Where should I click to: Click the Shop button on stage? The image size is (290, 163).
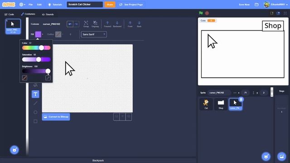[x=273, y=26]
